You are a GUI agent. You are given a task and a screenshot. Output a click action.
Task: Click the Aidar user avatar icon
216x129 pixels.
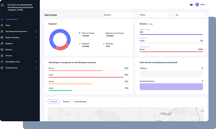tap(197, 5)
